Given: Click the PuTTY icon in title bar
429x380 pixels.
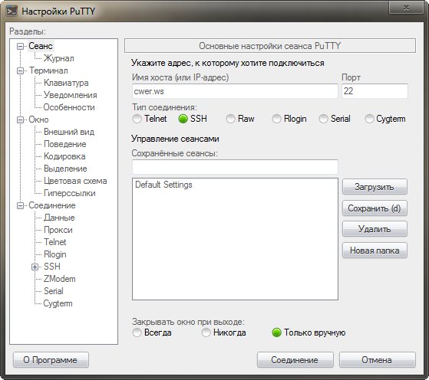Looking at the screenshot, I should tap(12, 11).
